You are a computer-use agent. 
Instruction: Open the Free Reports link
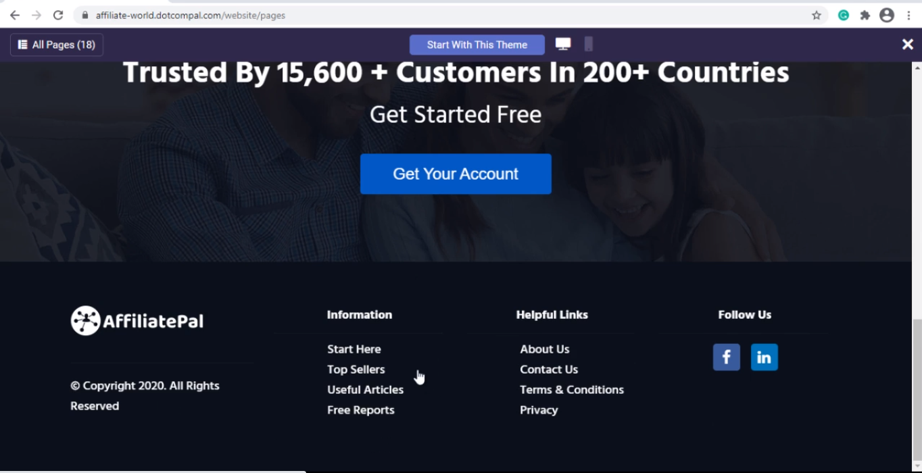tap(361, 410)
